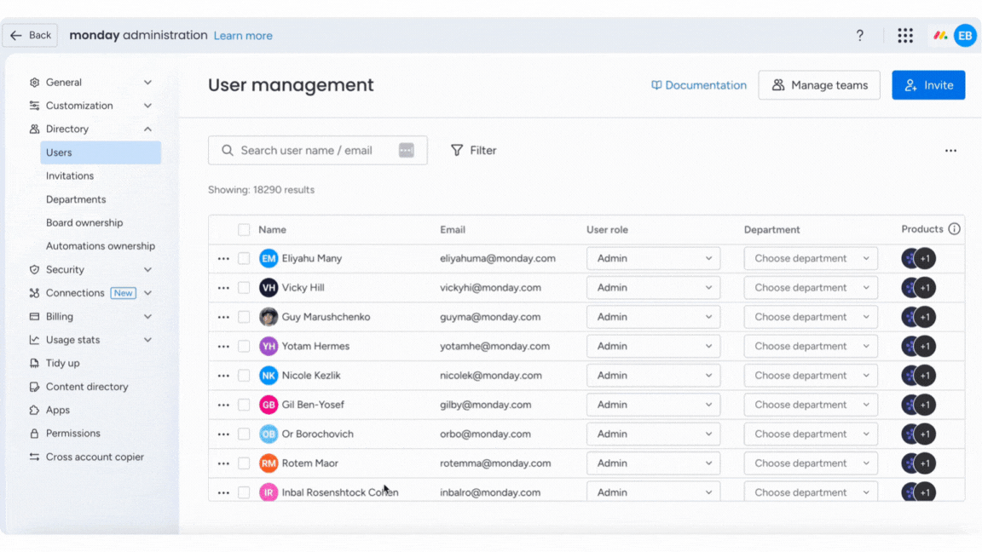Focus the Search user name / email field

(x=317, y=150)
